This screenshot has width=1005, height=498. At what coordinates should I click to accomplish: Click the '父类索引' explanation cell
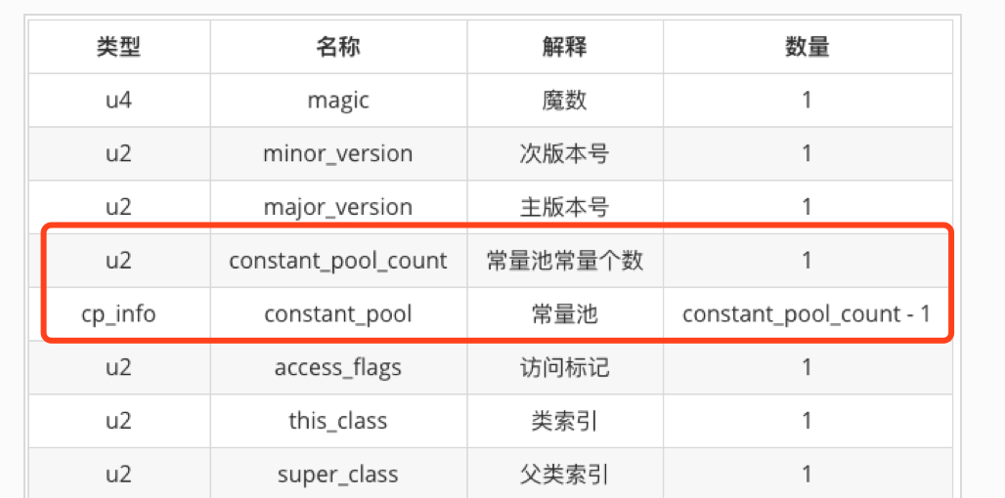point(564,476)
